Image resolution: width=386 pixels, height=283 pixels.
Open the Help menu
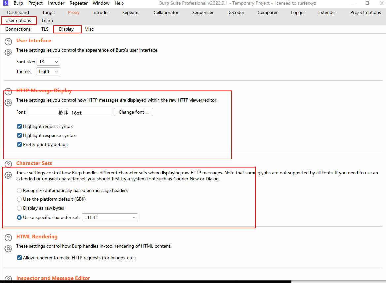click(119, 3)
